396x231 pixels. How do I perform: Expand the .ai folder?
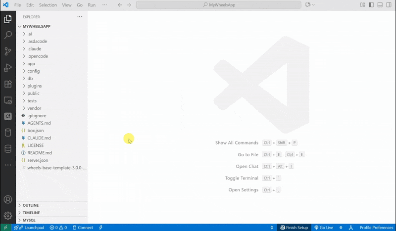(x=52, y=34)
